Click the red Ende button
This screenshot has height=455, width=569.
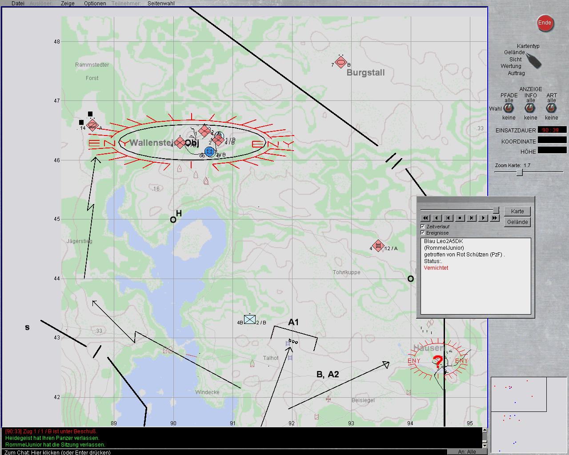click(x=545, y=23)
